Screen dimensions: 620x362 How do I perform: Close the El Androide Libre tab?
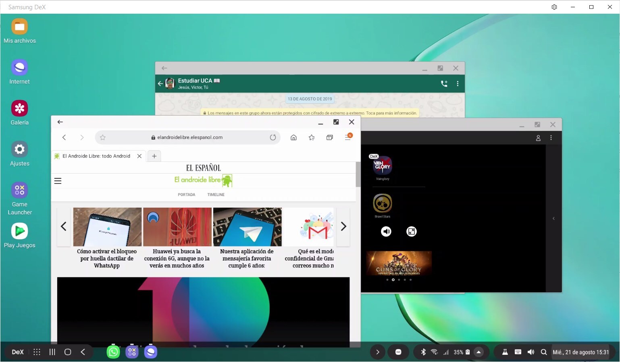139,156
